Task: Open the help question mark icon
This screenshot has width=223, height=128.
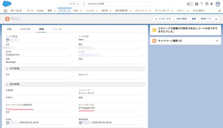Action: coord(201,4)
